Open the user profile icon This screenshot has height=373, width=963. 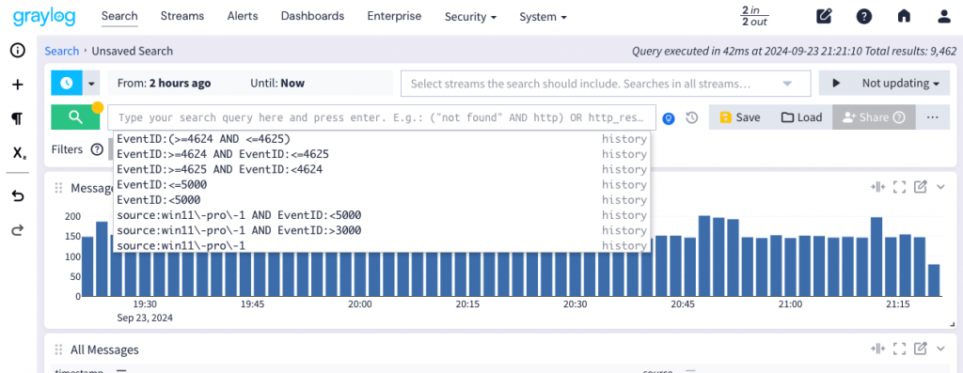point(944,17)
